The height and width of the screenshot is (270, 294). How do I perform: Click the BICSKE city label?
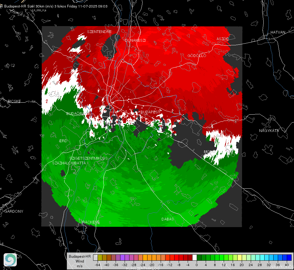pyautogui.click(x=14, y=101)
